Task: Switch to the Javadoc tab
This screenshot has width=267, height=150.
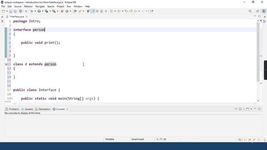Action: click(27, 109)
